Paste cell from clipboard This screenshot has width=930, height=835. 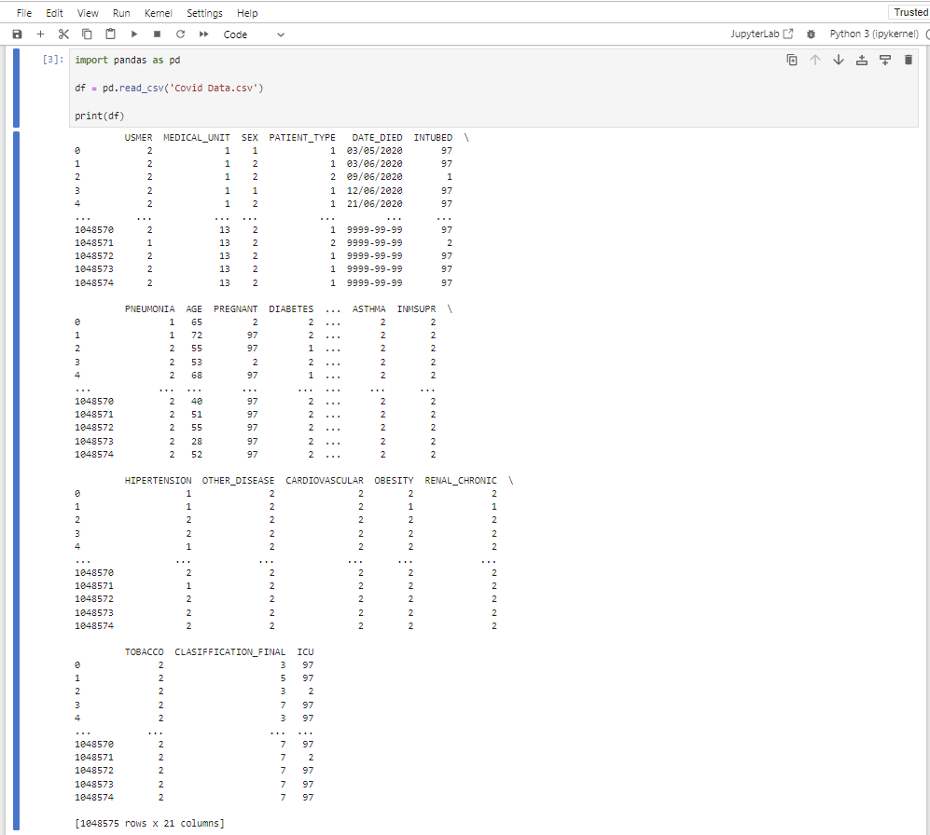(110, 34)
